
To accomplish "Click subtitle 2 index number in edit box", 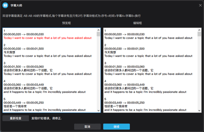I will (x=105, y=45).
